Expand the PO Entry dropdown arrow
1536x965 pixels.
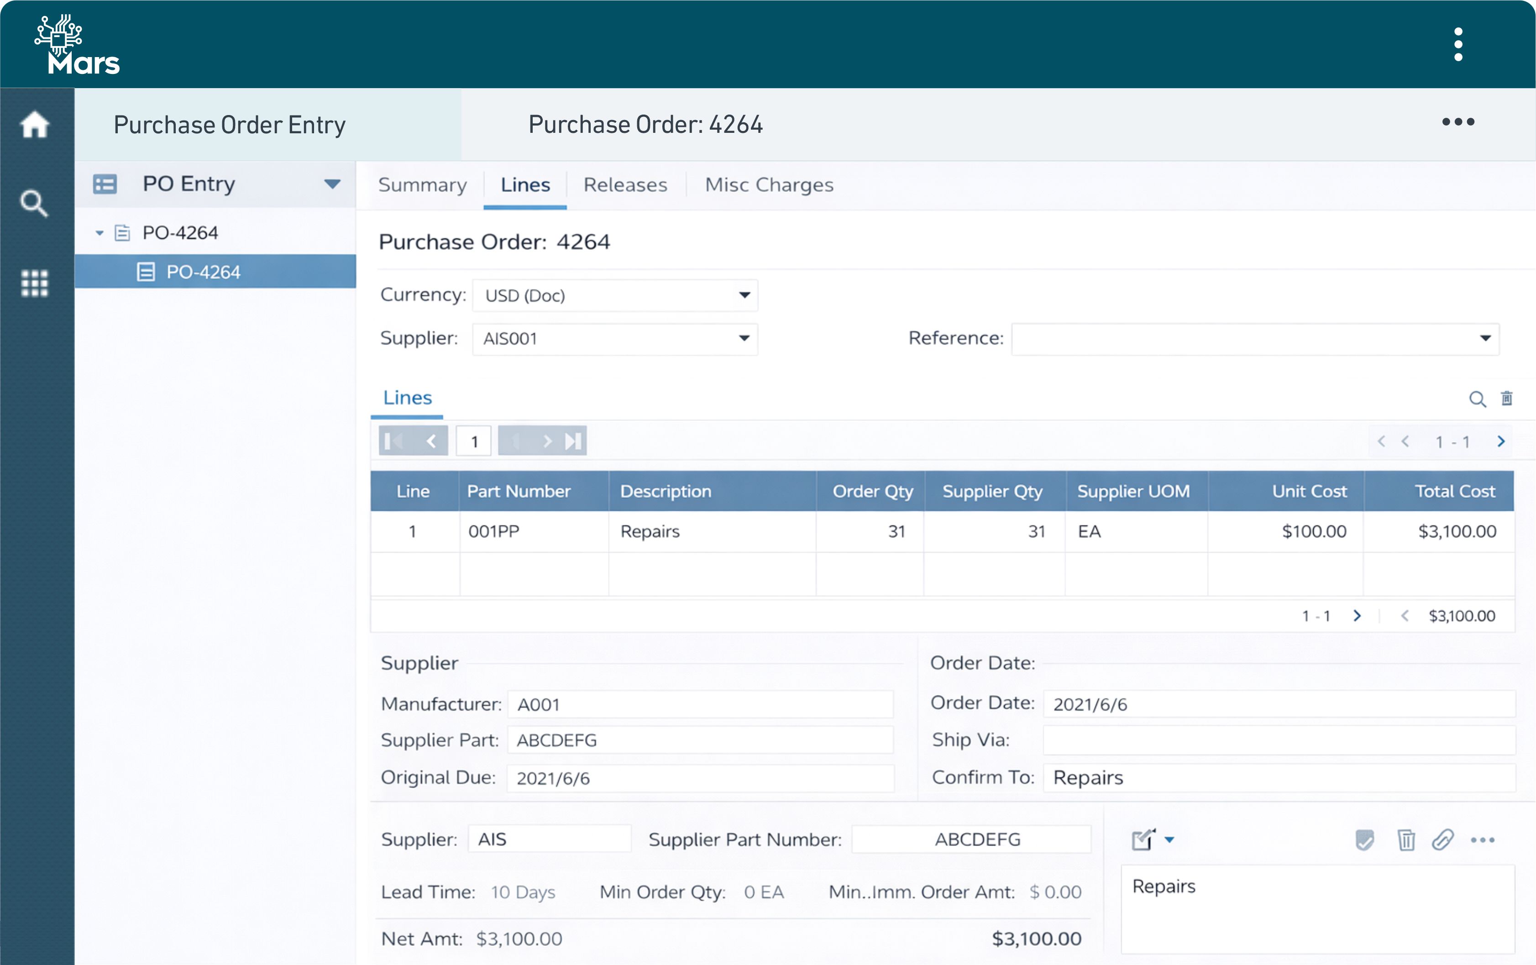coord(332,184)
